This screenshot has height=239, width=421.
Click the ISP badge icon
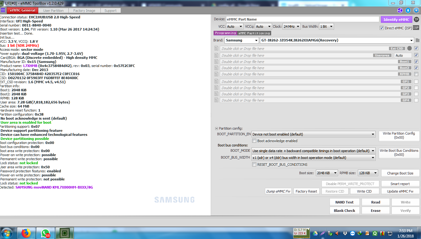pyautogui.click(x=416, y=28)
